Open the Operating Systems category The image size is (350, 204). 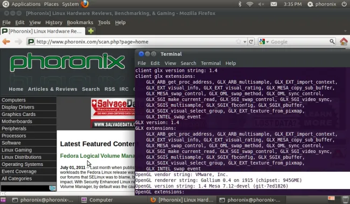pyautogui.click(x=29, y=164)
